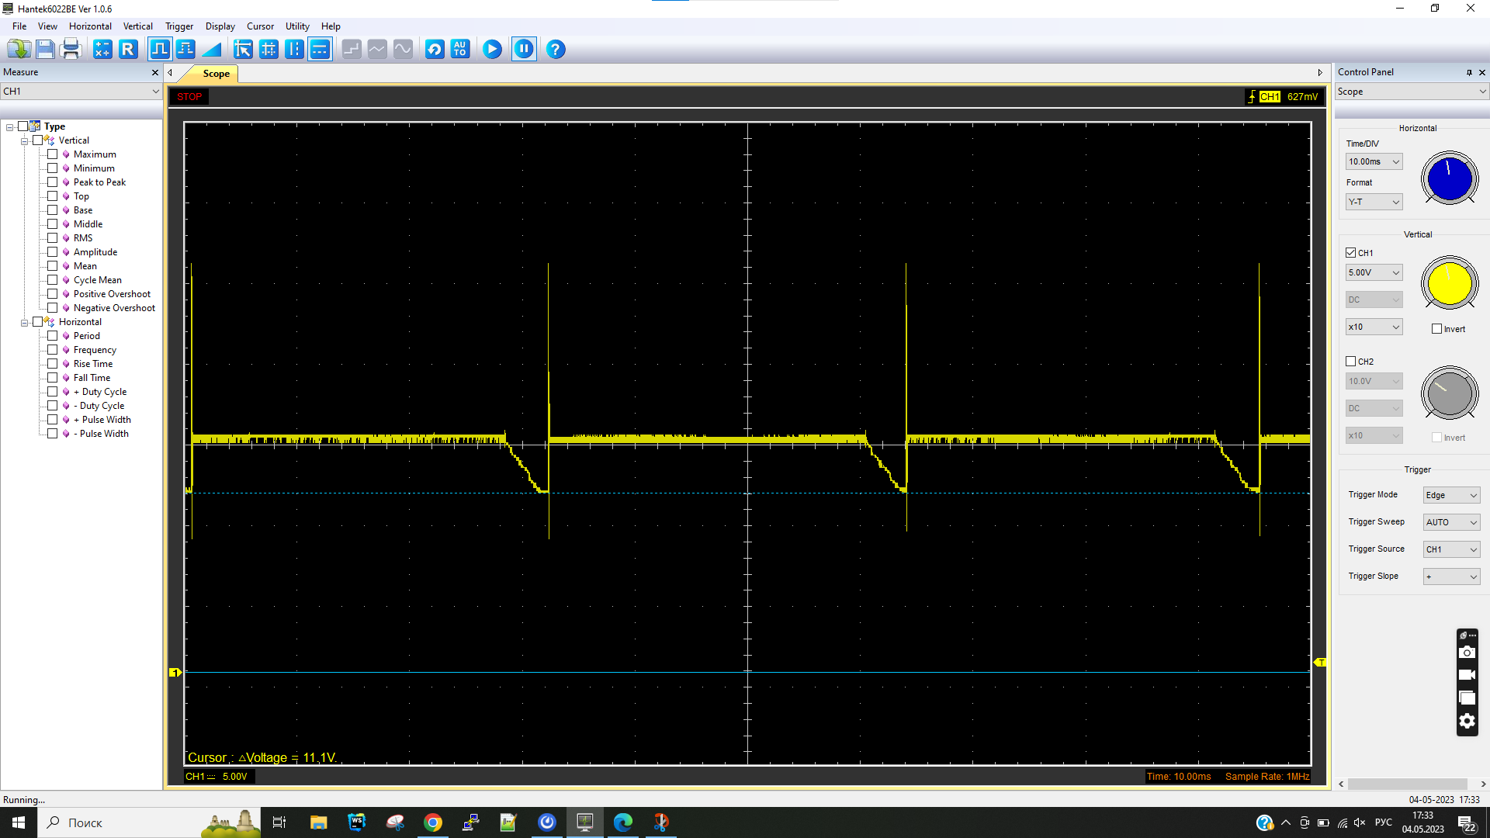This screenshot has width=1490, height=838.
Task: Click the Print toolbar icon
Action: click(71, 50)
